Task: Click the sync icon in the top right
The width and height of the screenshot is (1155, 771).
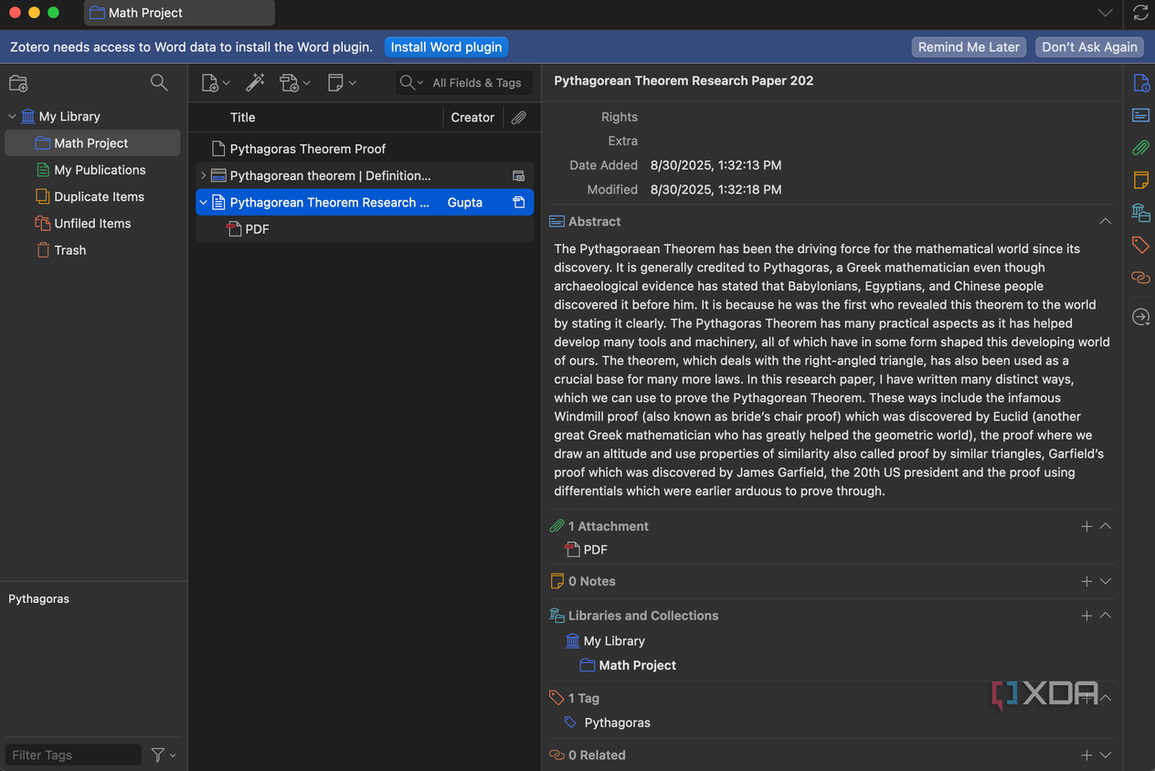Action: pos(1140,13)
